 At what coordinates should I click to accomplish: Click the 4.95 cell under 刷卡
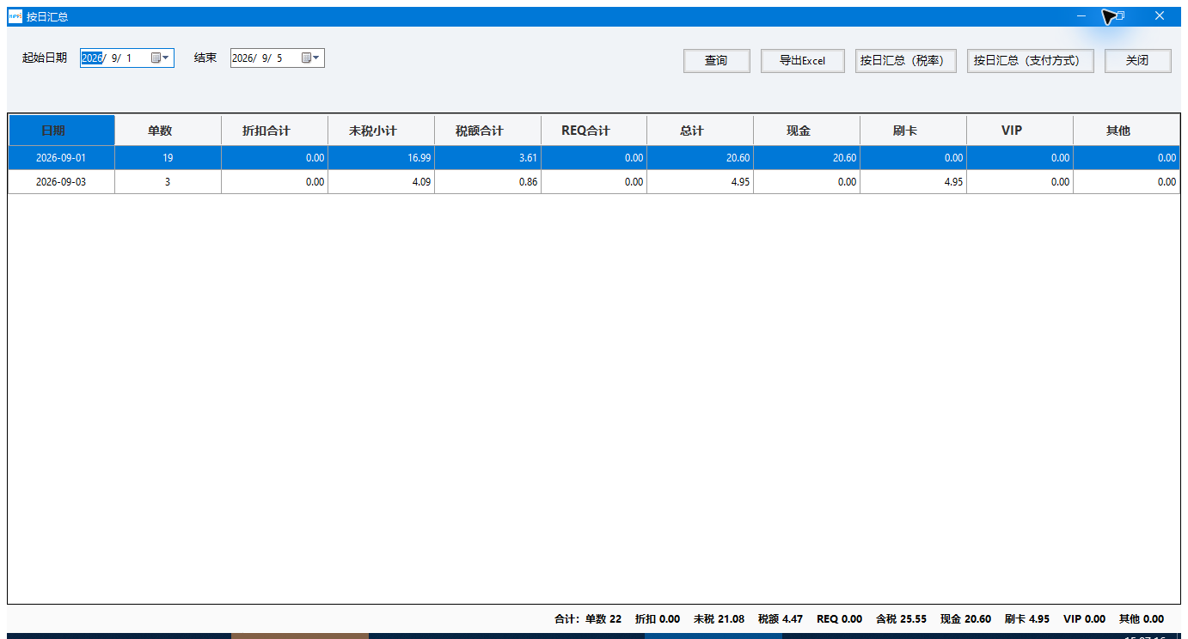pos(913,182)
